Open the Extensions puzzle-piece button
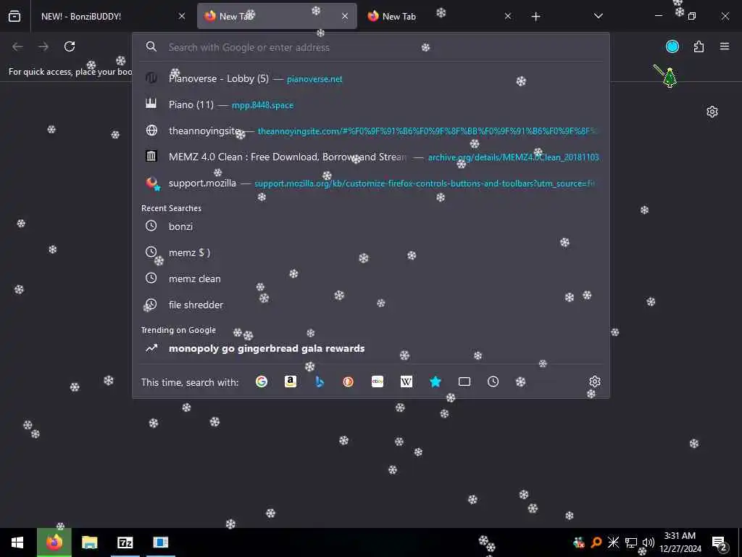This screenshot has width=742, height=557. [699, 46]
